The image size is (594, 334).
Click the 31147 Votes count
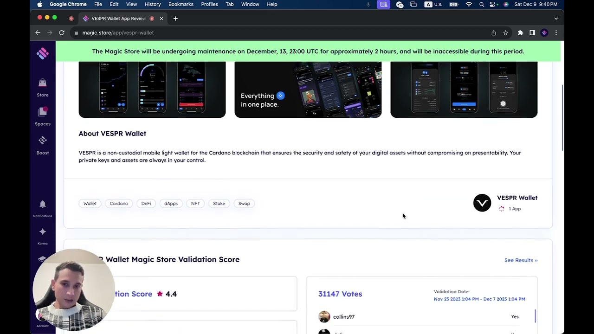[x=340, y=294]
